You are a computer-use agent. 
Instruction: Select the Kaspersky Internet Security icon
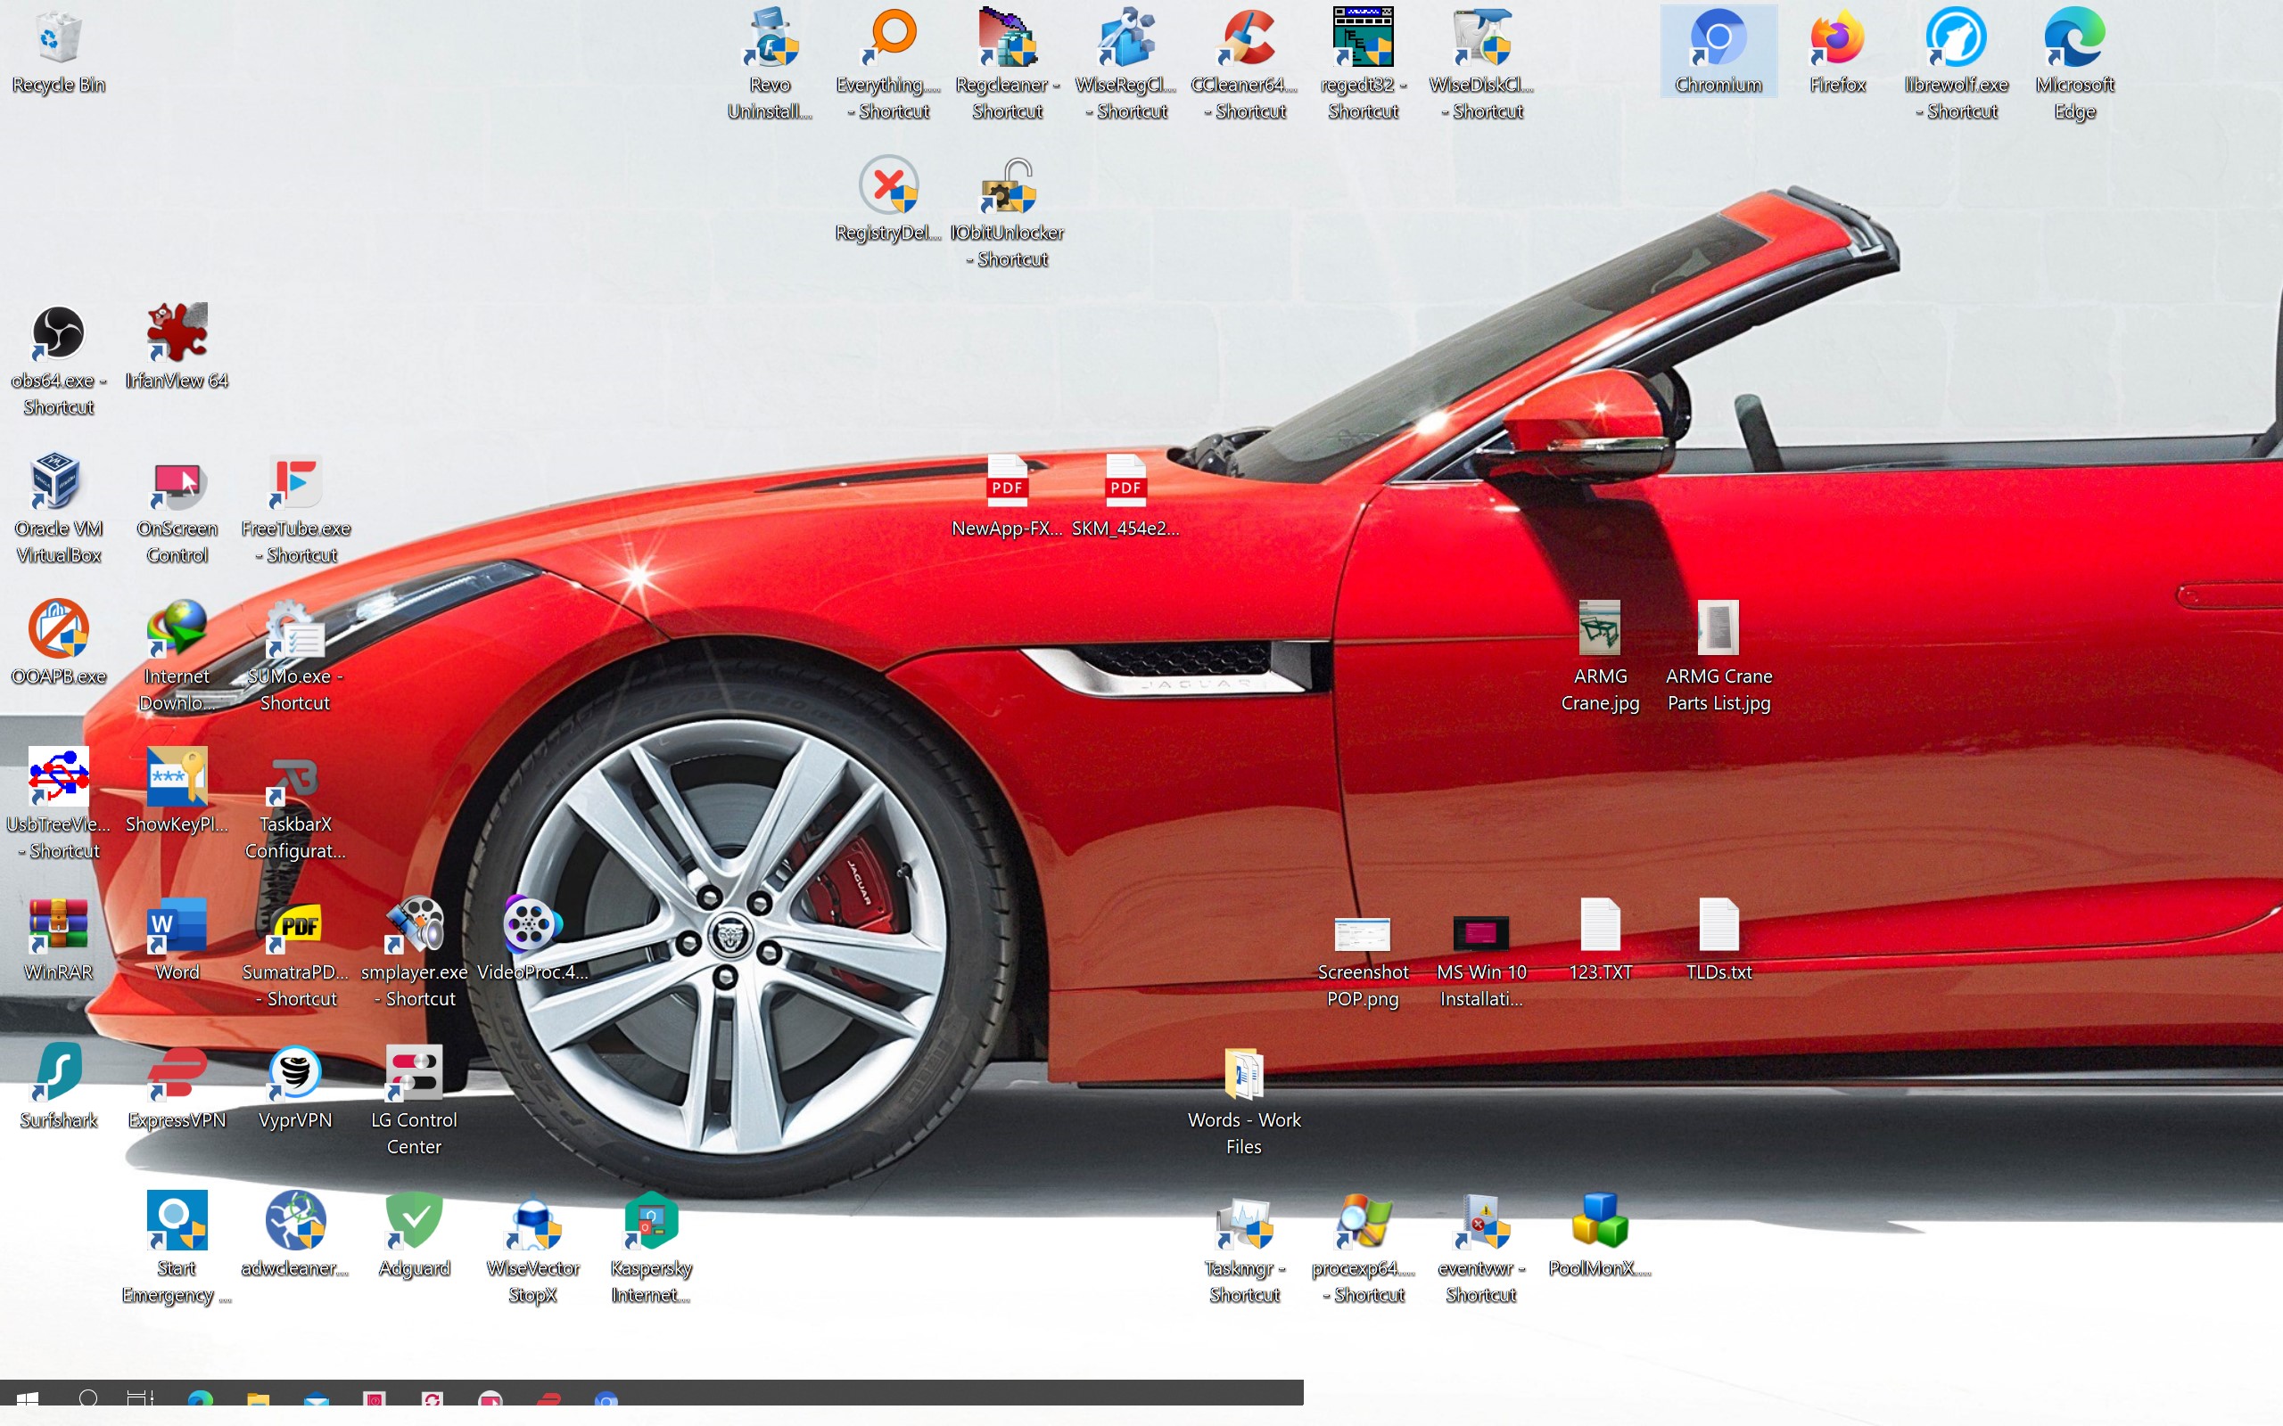tap(651, 1221)
